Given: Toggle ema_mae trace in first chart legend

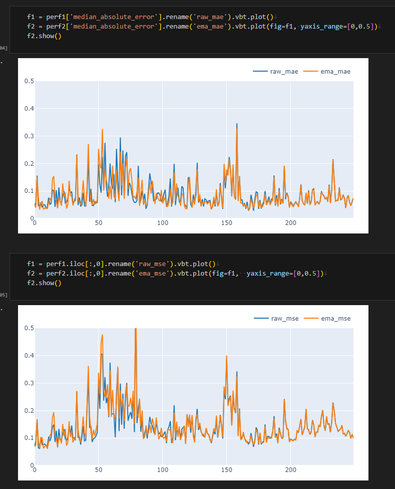Looking at the screenshot, I should pyautogui.click(x=327, y=72).
